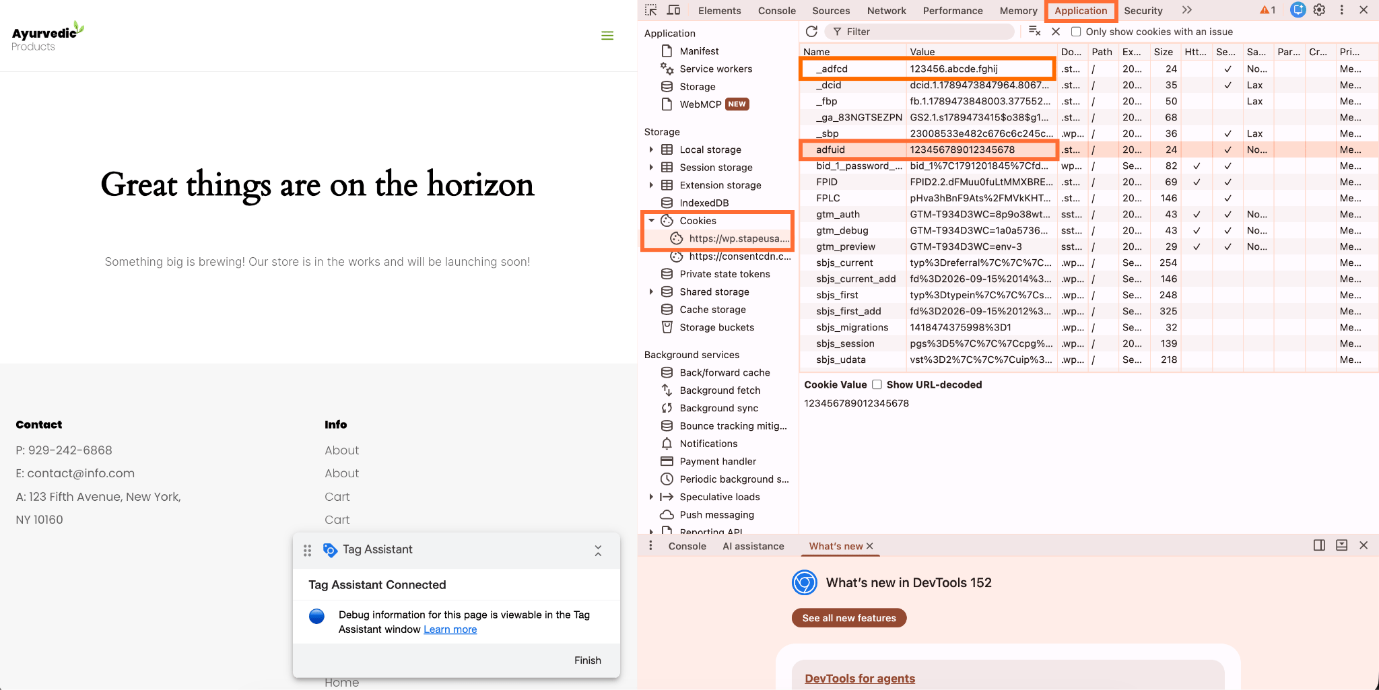Switch to the Network tab
The image size is (1379, 690).
click(x=886, y=11)
